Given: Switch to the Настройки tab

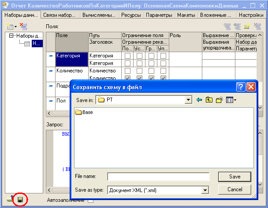Looking at the screenshot, I should coord(251,15).
